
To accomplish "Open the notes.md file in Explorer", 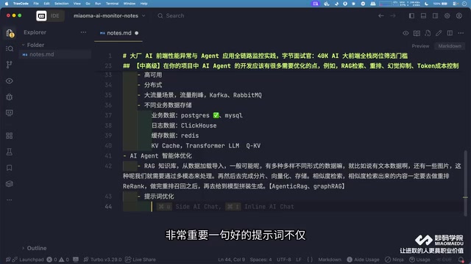I will [55, 54].
